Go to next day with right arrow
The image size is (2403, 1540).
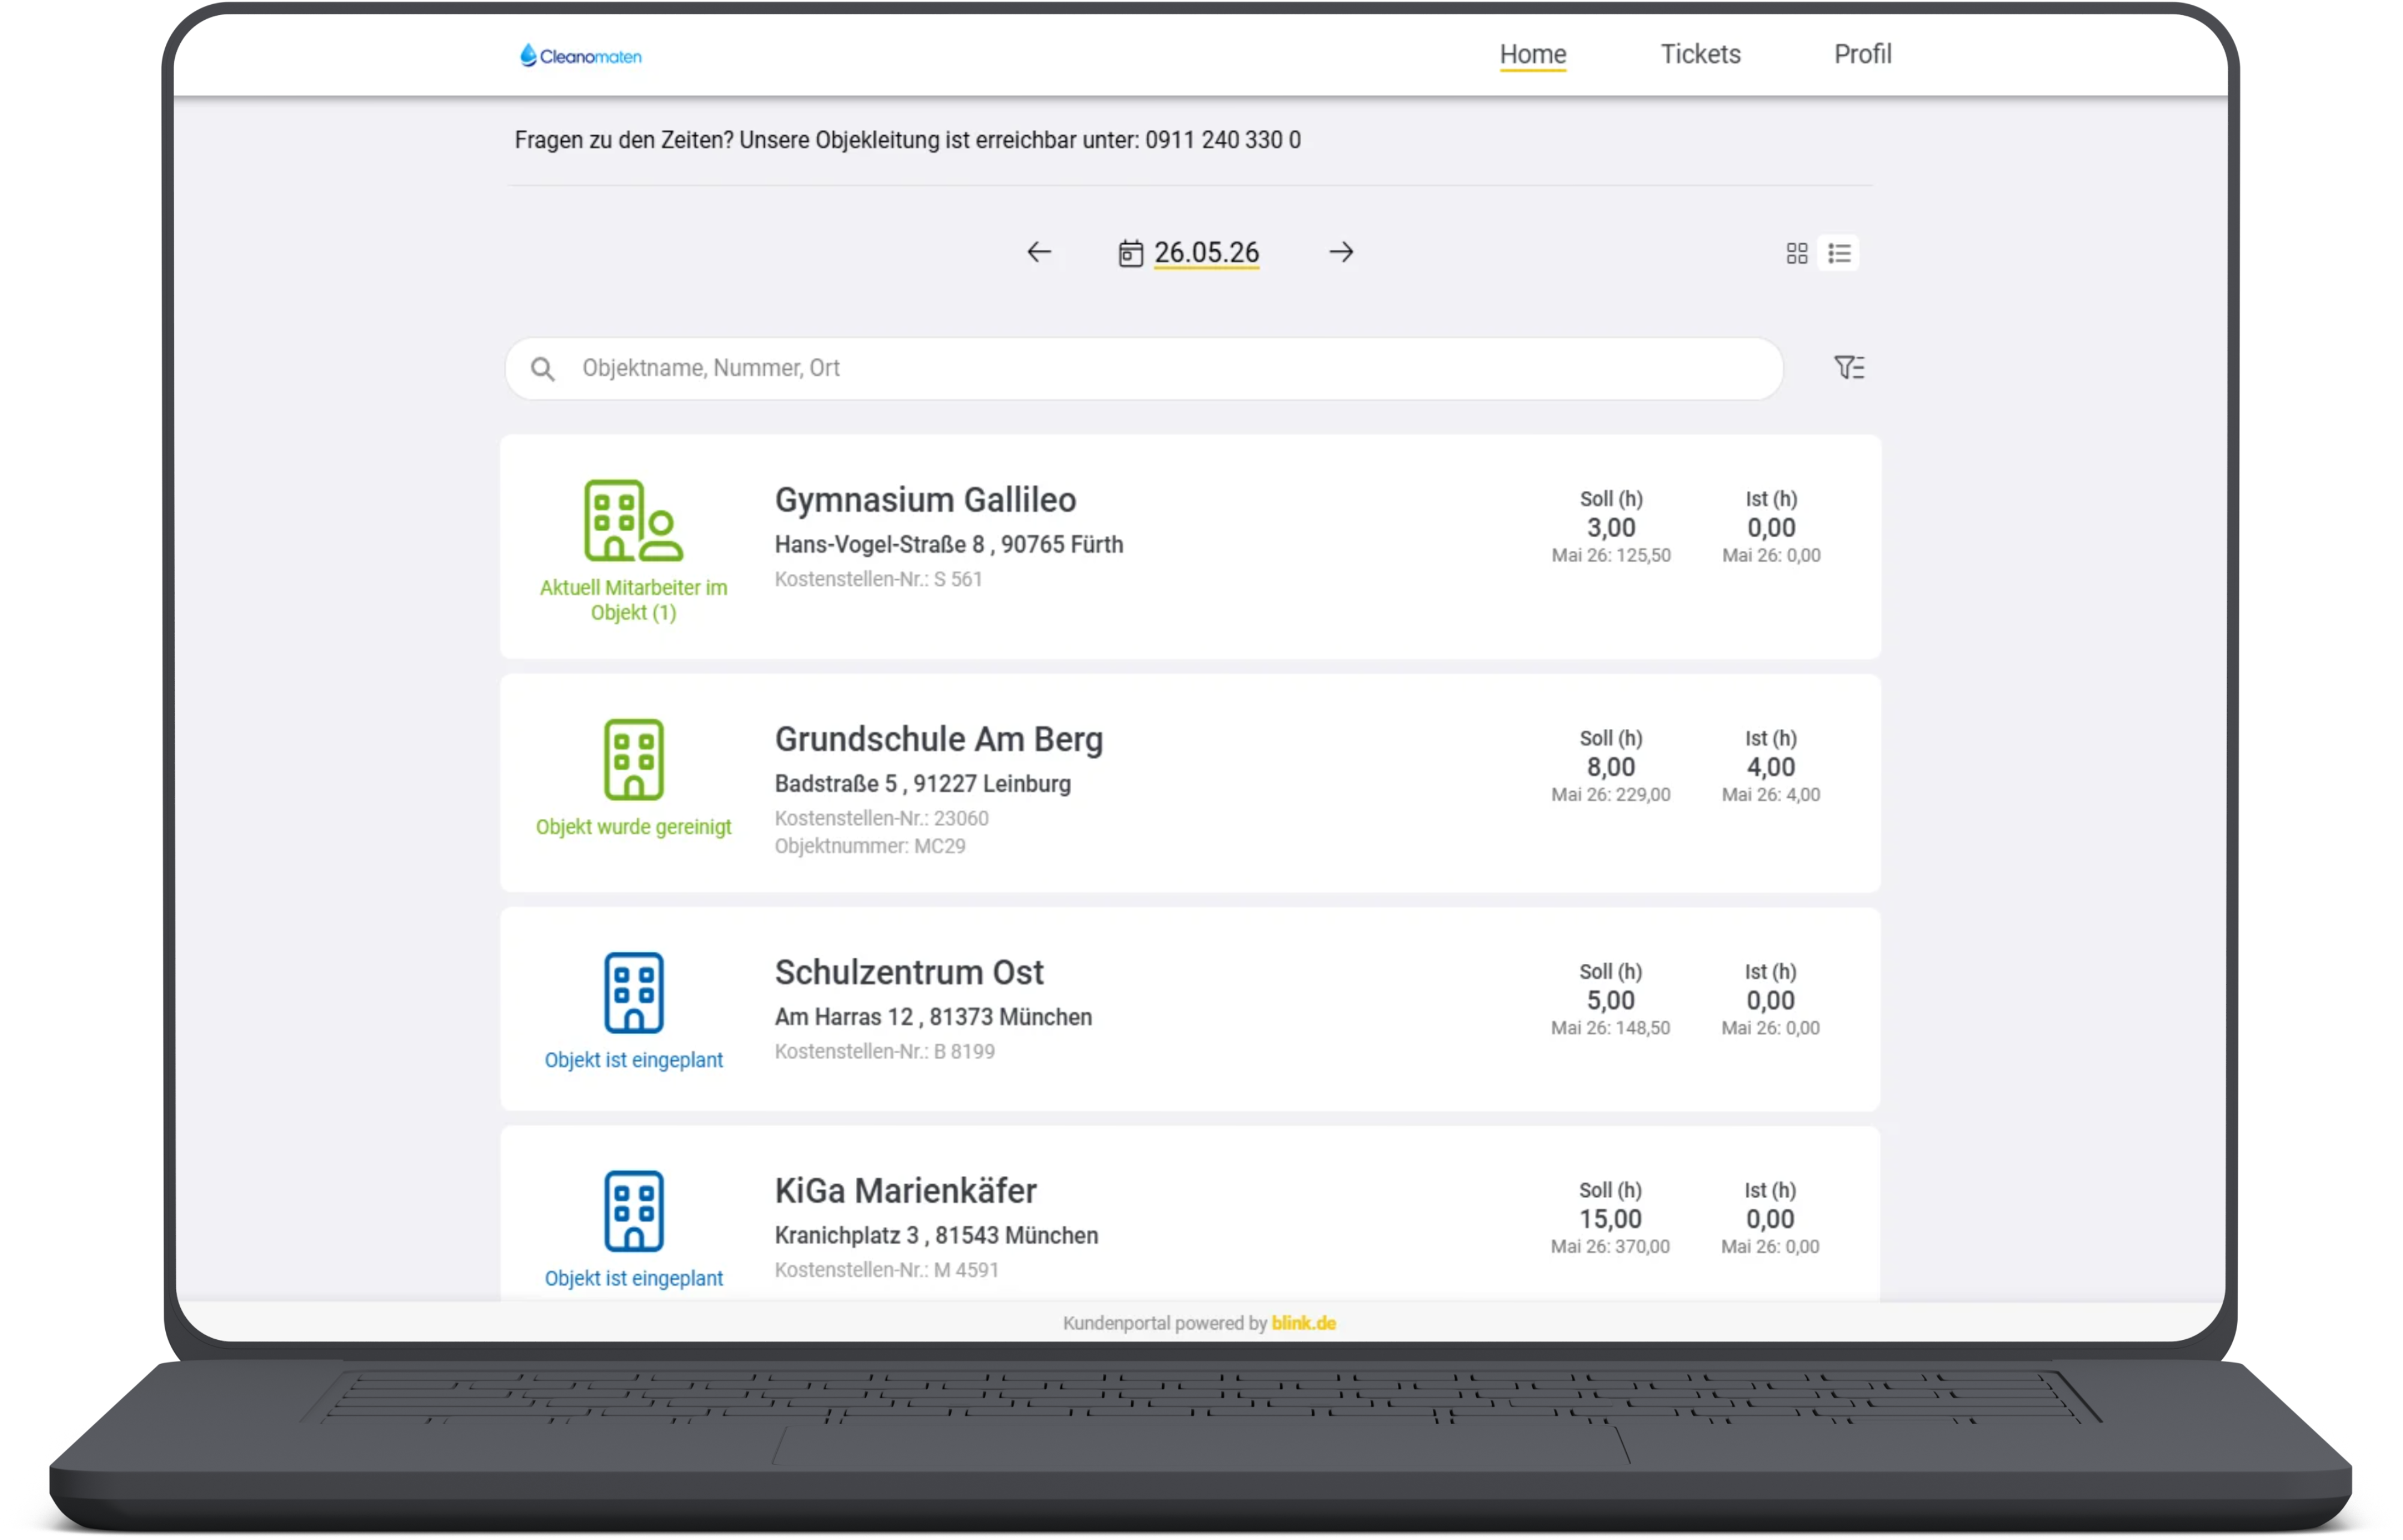click(x=1341, y=252)
